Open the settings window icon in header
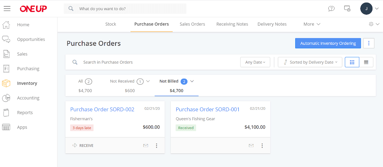Image resolution: width=383 pixels, height=167 pixels. point(348,9)
